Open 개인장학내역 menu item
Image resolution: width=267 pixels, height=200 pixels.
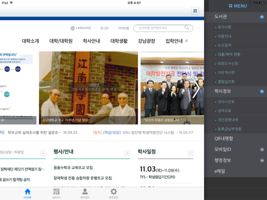point(228,120)
